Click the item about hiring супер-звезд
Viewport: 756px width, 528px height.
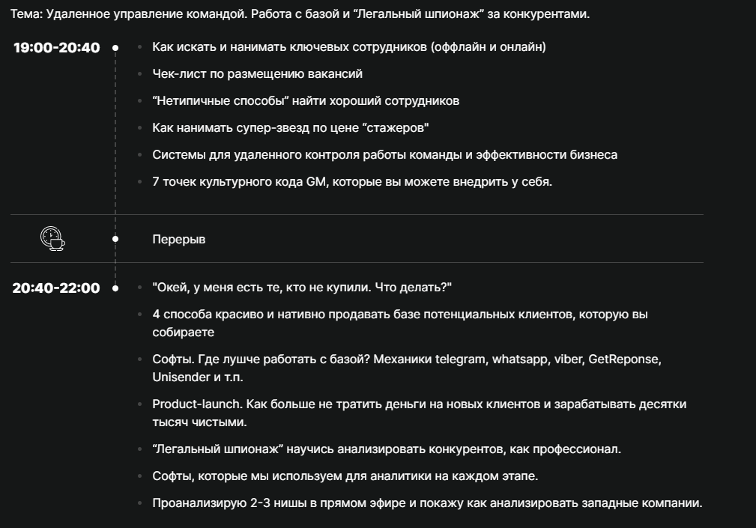[x=290, y=128]
